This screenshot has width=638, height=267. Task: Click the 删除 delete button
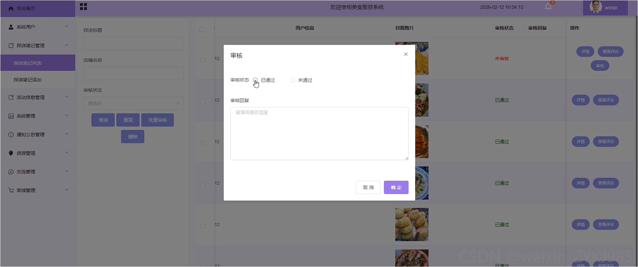tap(133, 136)
